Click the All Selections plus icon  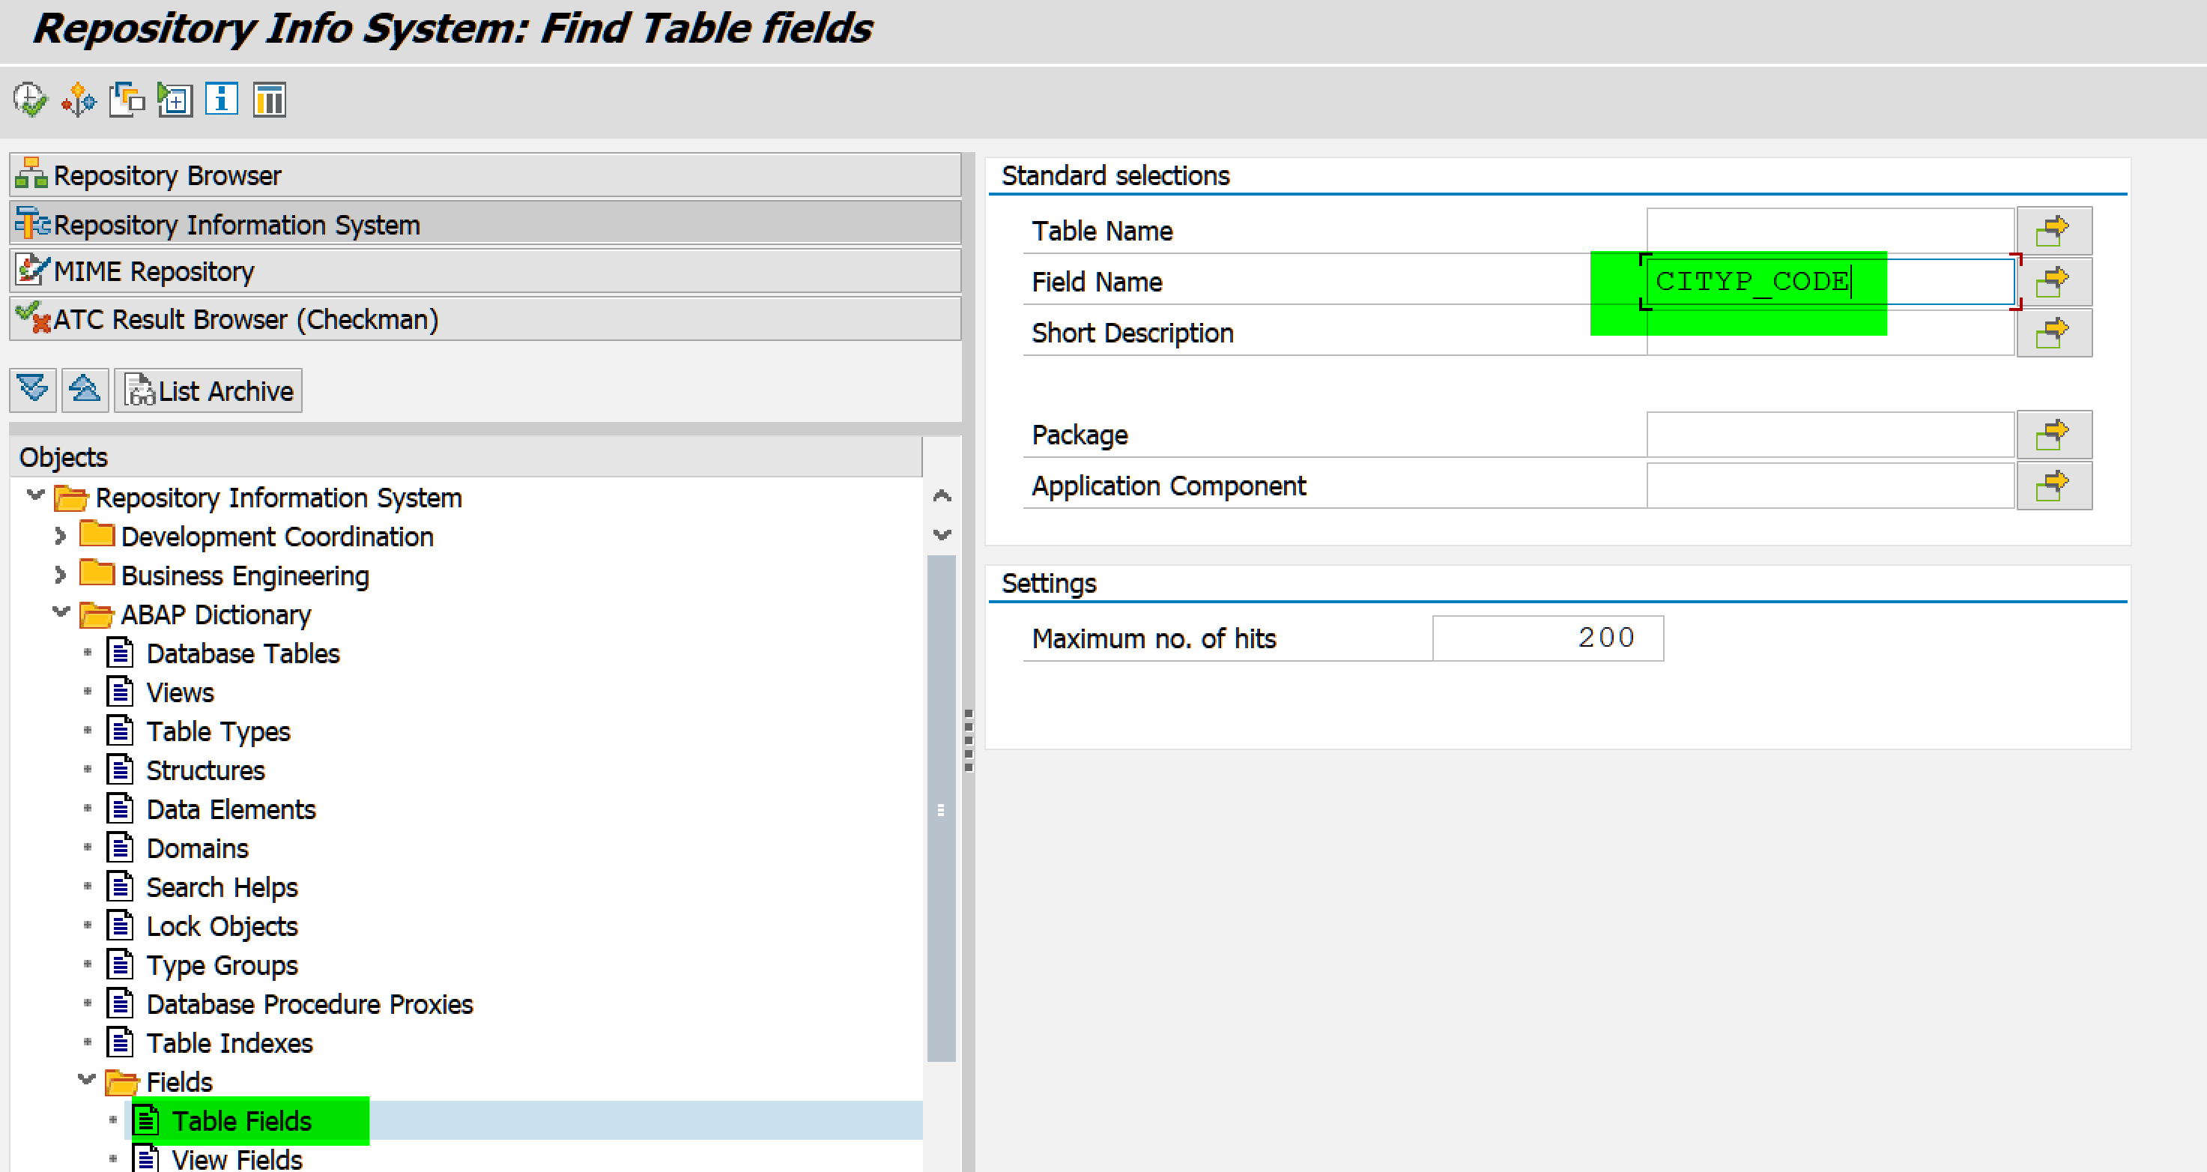tap(175, 100)
